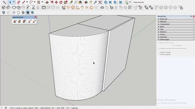Image resolution: width=195 pixels, height=109 pixels.
Task: Click the Search magnifier icon
Action: (4, 2)
